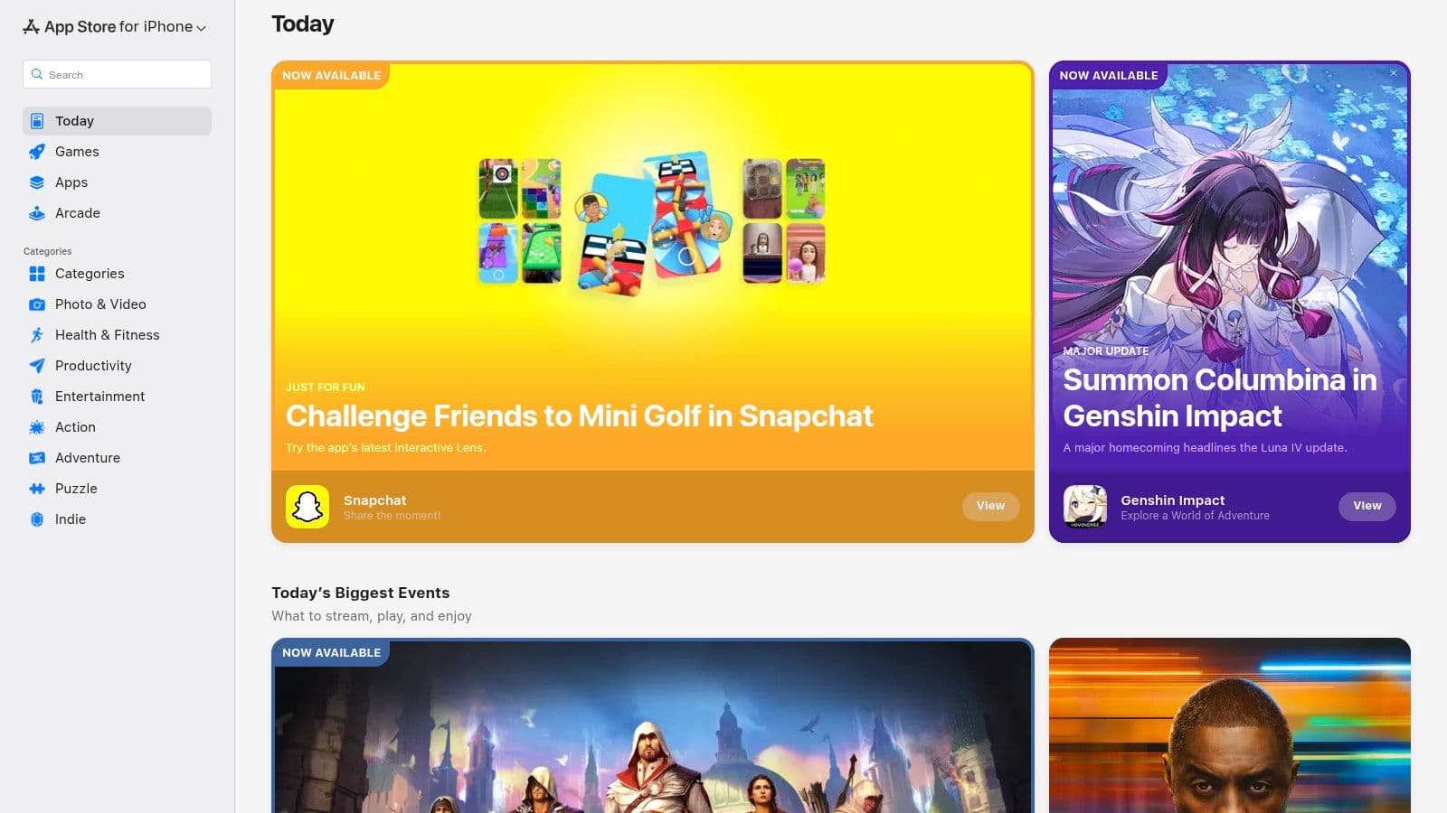Select Today in the sidebar
This screenshot has width=1447, height=813.
pyautogui.click(x=117, y=121)
